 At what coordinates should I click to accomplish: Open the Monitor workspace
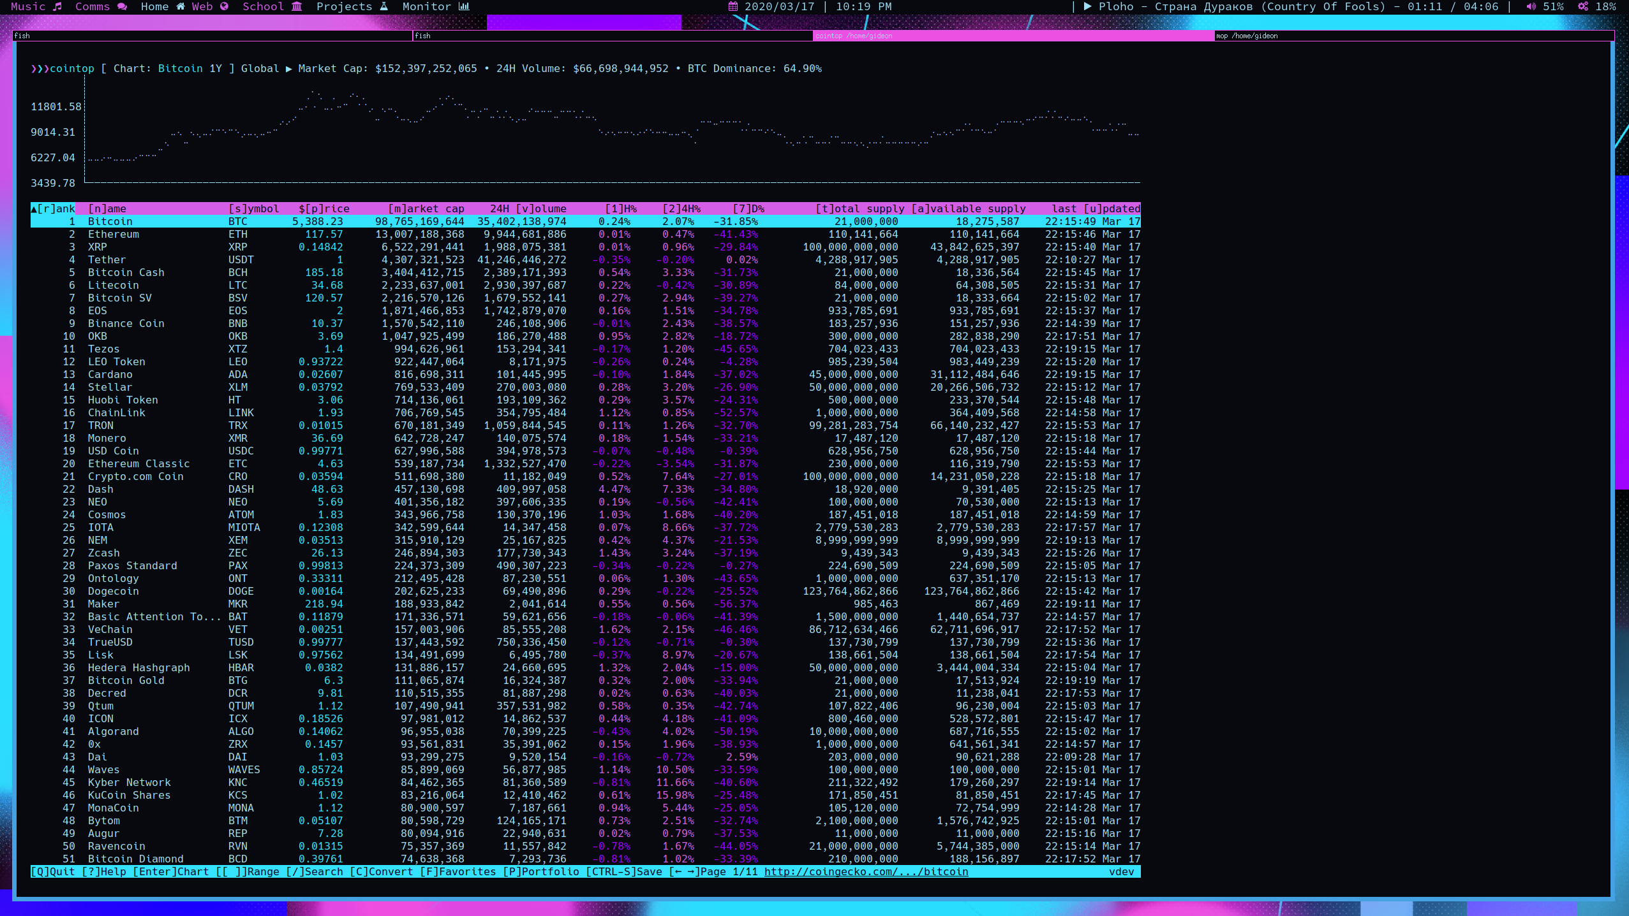(436, 6)
